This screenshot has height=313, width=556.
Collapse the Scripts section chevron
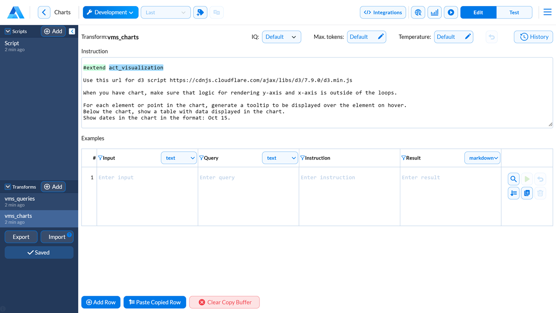[8, 32]
